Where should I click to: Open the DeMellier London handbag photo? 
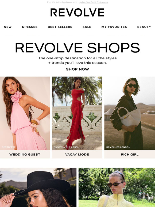130,113
